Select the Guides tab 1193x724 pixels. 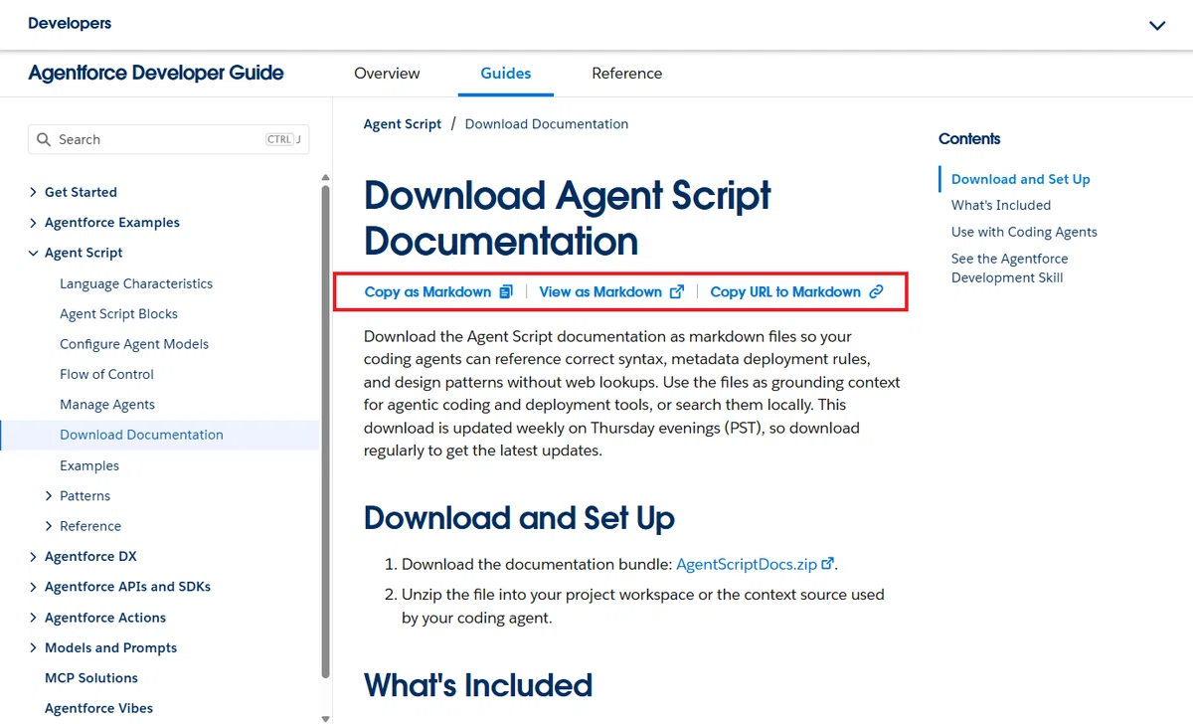pyautogui.click(x=506, y=74)
